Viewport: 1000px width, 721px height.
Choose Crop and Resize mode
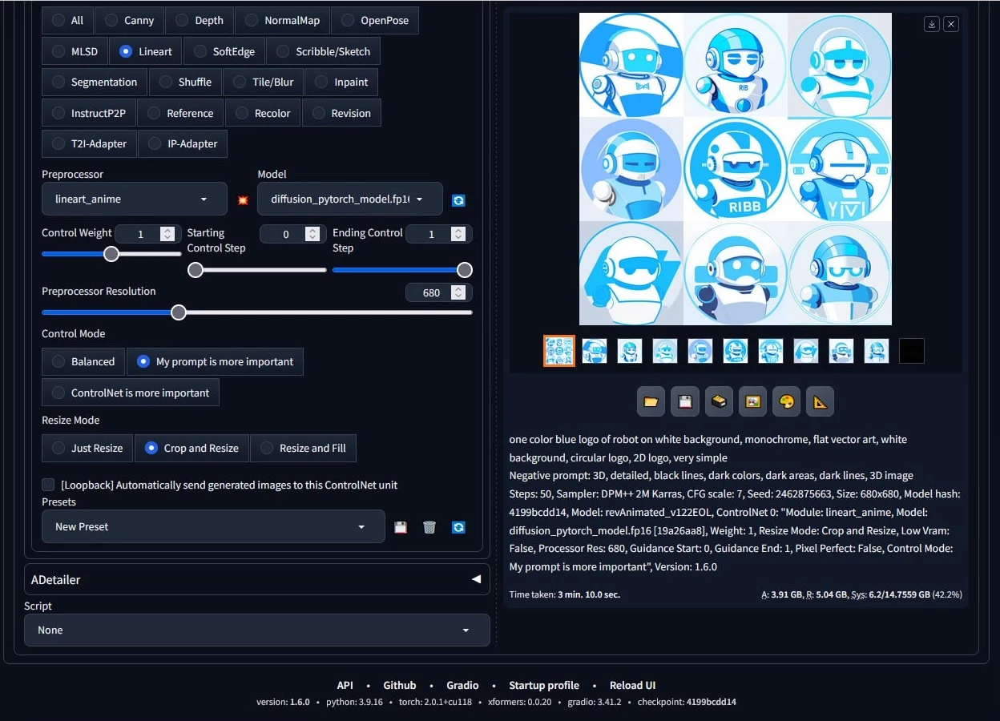click(192, 448)
